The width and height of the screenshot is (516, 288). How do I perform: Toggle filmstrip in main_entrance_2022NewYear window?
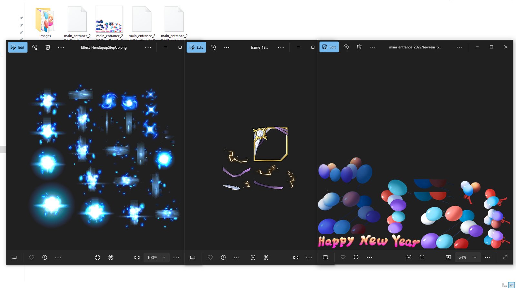pos(325,257)
